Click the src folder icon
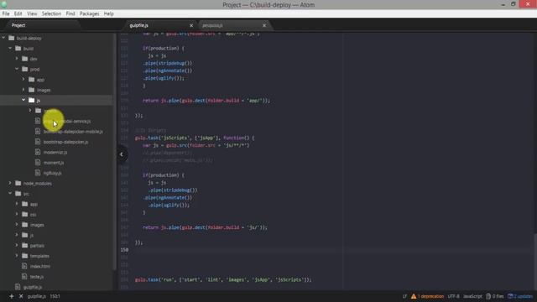 (x=18, y=194)
